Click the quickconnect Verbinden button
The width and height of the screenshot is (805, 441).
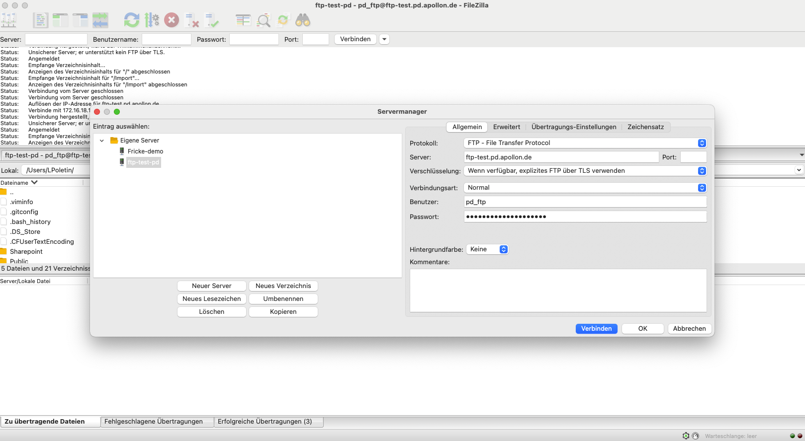(356, 39)
